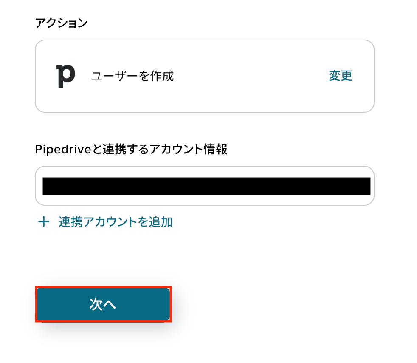Change the selected Pipedrive action via 変更
417x363 pixels.
(x=341, y=76)
